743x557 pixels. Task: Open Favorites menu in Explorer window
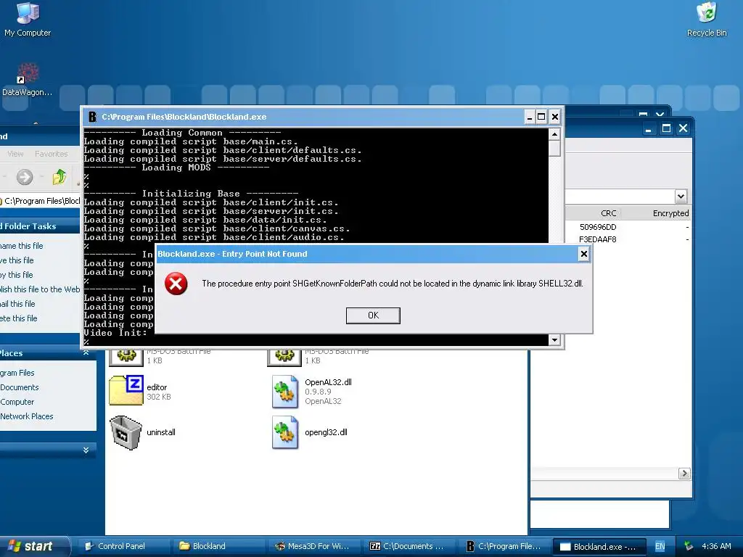(52, 154)
